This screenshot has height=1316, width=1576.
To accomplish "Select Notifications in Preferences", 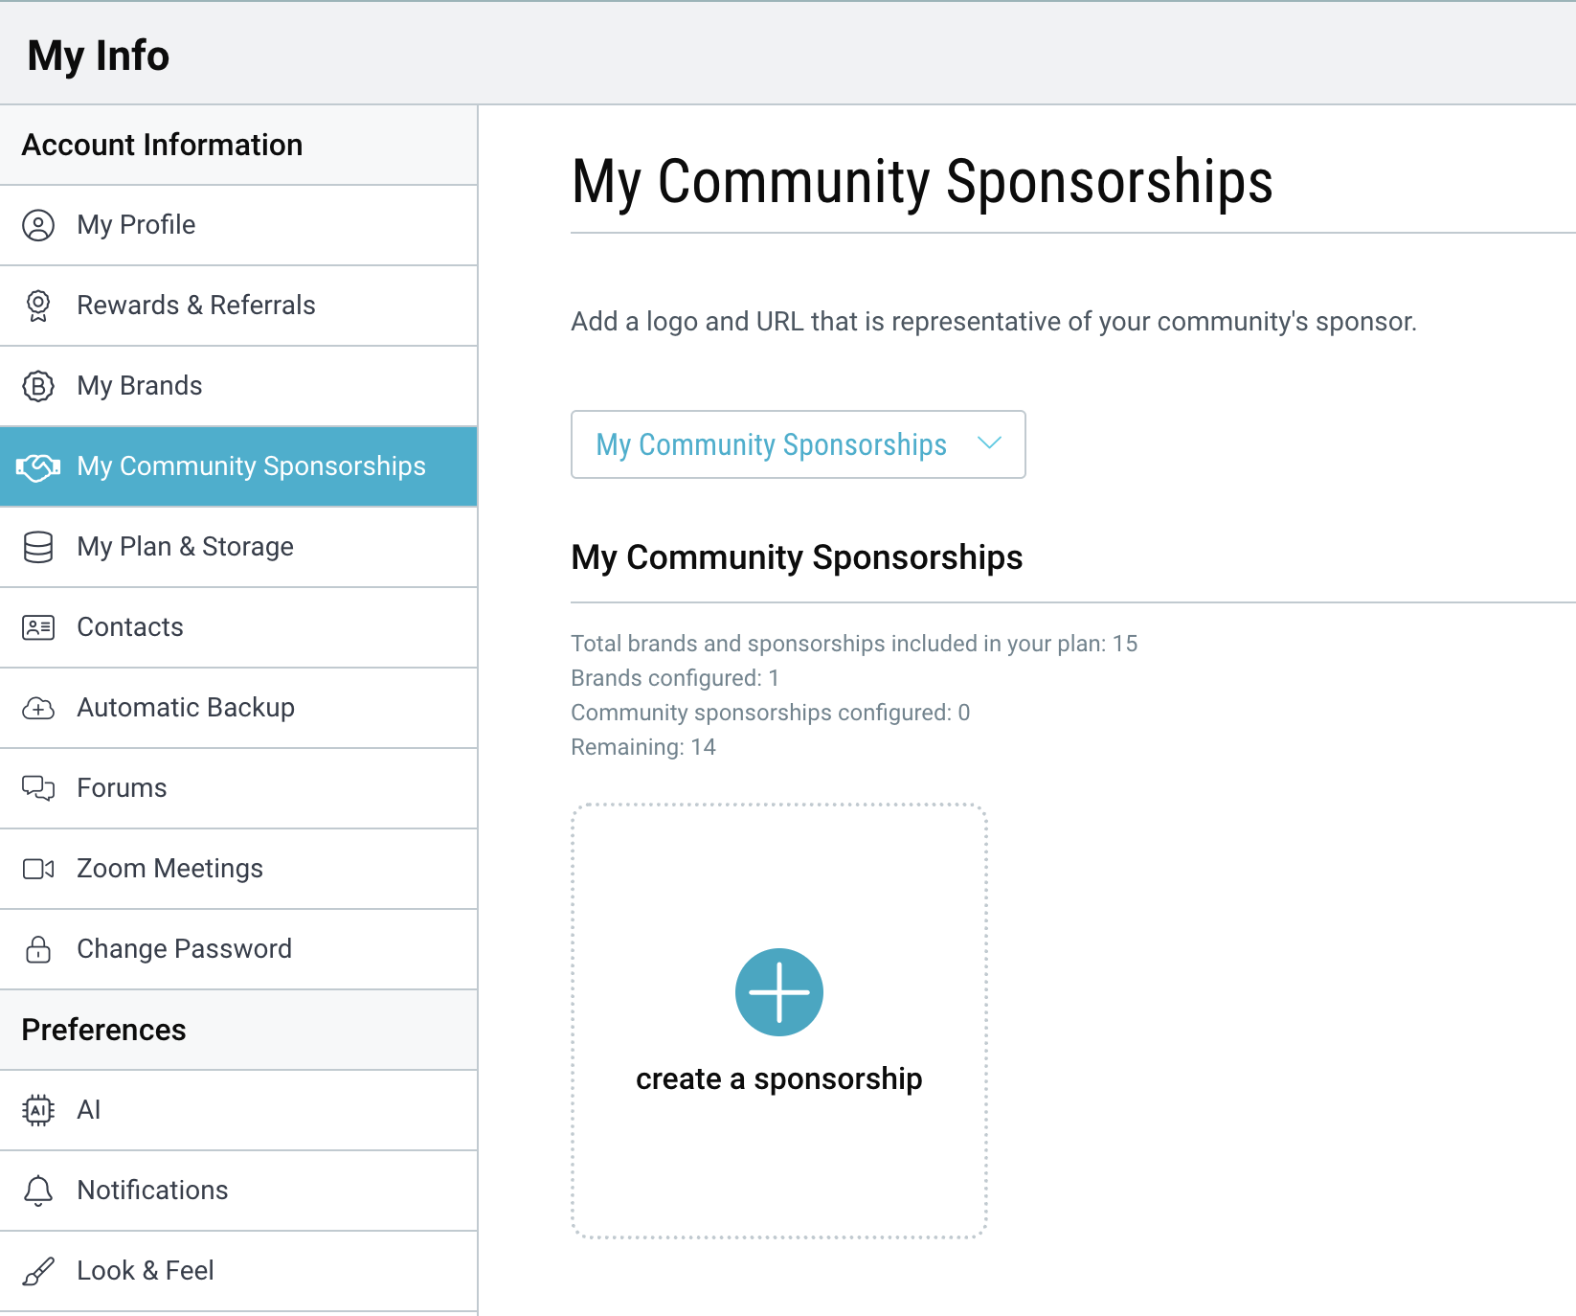I will [152, 1191].
